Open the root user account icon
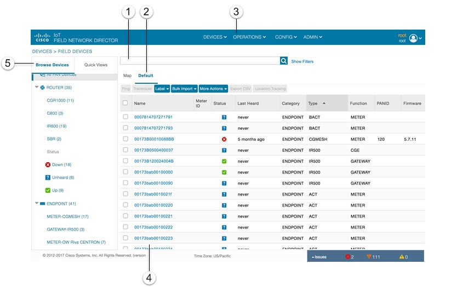457x287 pixels. pos(413,38)
